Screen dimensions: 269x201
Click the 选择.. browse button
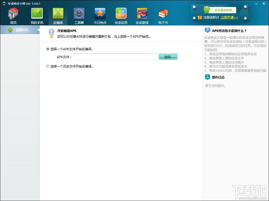pyautogui.click(x=168, y=57)
